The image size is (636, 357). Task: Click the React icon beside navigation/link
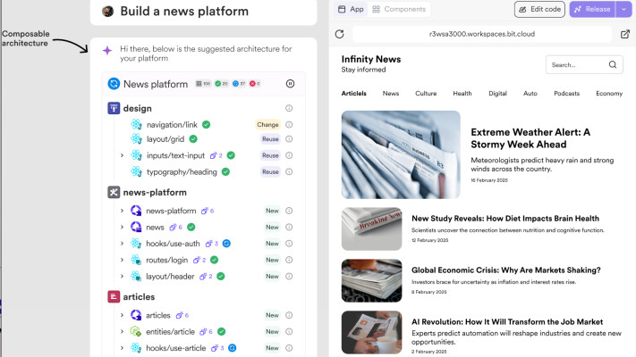136,124
